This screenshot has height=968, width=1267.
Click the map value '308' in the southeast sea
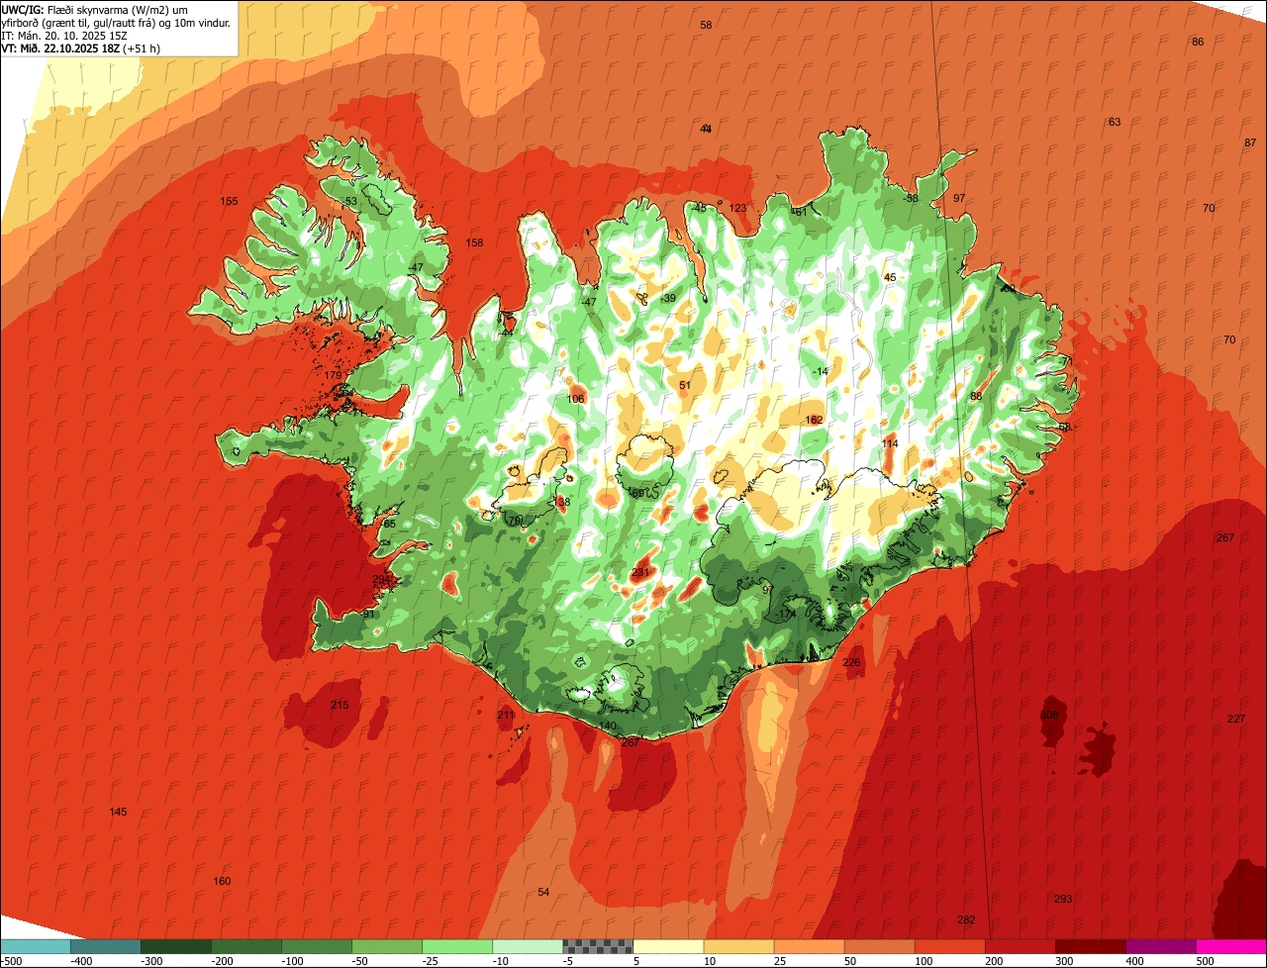click(x=1049, y=715)
